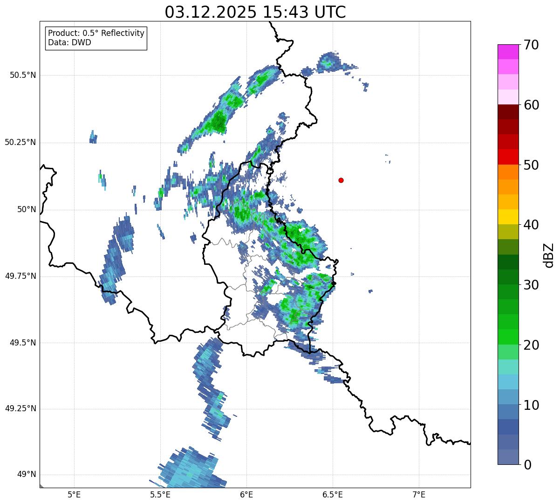Click the 7°E longitude label
This screenshot has height=504, width=560.
coord(419,494)
